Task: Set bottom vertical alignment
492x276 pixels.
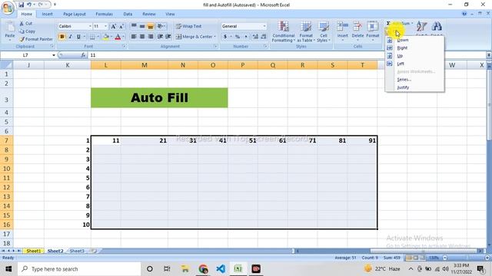Action: point(151,26)
